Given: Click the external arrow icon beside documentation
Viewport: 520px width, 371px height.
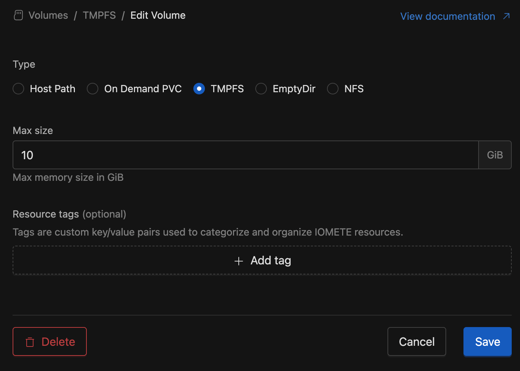Looking at the screenshot, I should (x=506, y=16).
